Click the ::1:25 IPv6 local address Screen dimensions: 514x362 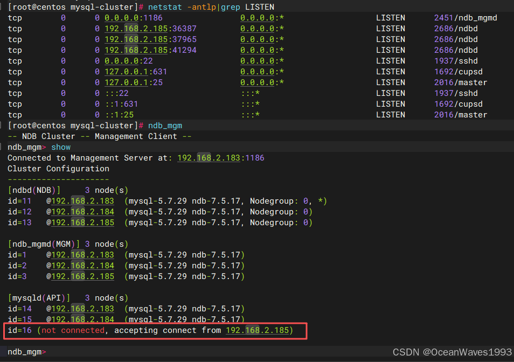click(119, 115)
